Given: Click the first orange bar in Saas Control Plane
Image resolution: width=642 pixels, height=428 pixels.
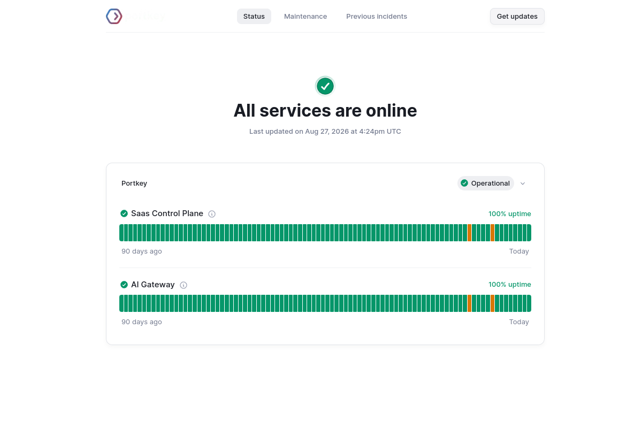Looking at the screenshot, I should [x=469, y=233].
